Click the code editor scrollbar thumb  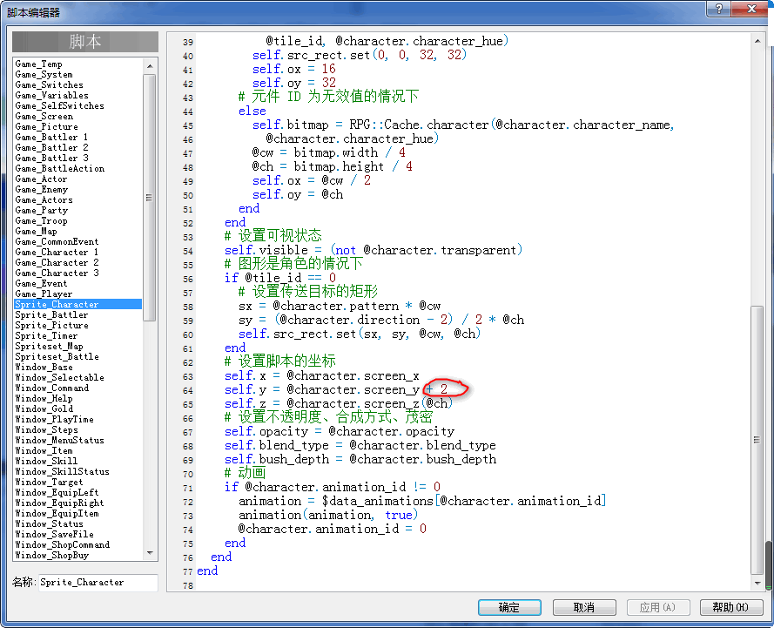757,439
